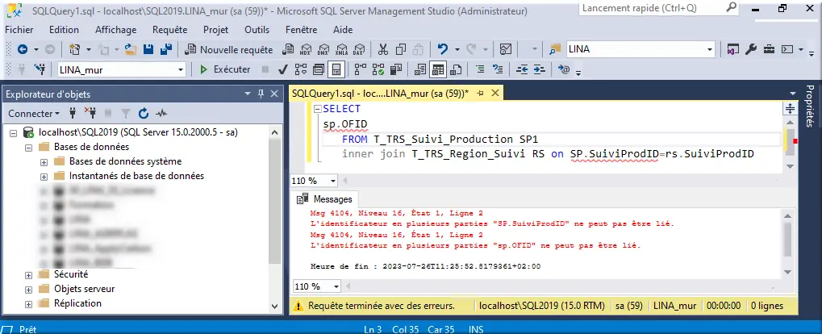Toggle Include Live Query Statistics

(x=378, y=69)
